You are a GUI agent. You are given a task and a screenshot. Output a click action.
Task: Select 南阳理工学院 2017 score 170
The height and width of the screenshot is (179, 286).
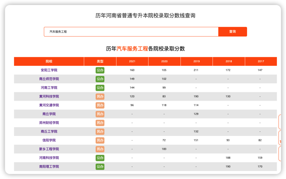pyautogui.click(x=260, y=166)
